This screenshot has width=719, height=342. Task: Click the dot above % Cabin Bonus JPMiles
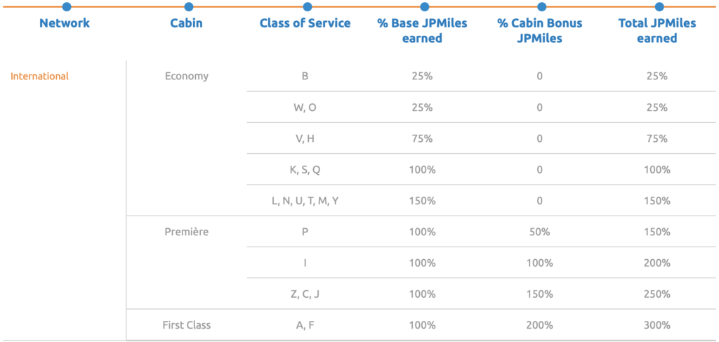pos(541,7)
